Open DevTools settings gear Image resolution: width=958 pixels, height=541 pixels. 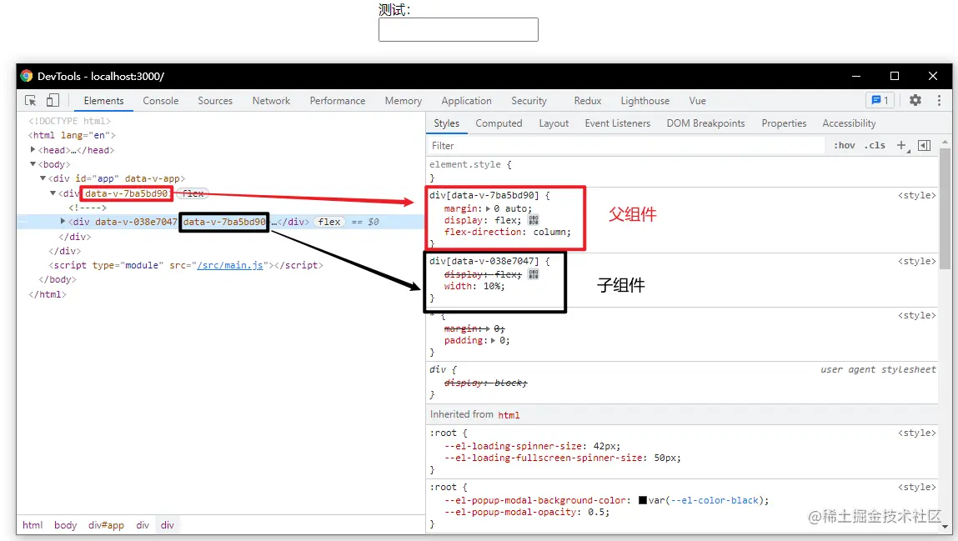(x=915, y=100)
